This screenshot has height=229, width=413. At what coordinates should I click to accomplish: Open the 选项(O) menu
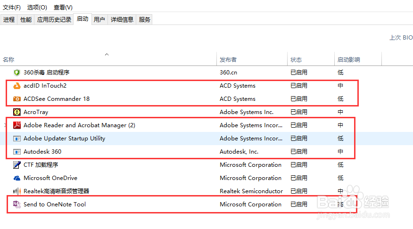click(x=37, y=8)
